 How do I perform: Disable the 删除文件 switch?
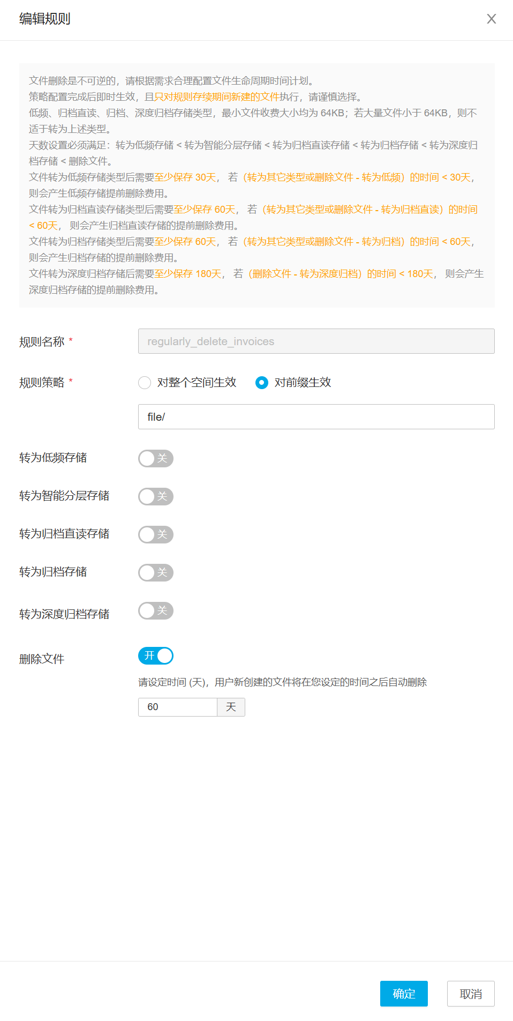[156, 656]
